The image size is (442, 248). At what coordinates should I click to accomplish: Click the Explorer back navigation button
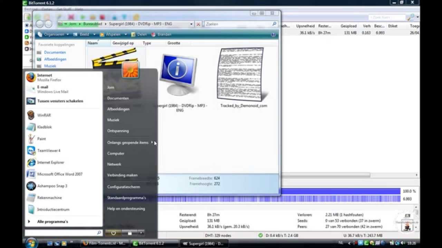coord(40,24)
